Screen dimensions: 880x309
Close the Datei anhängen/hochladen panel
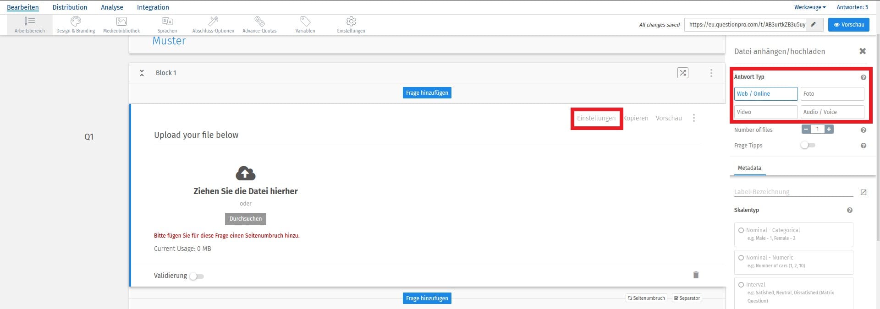[x=863, y=51]
